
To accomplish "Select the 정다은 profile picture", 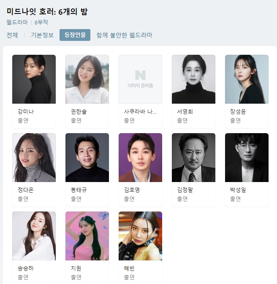I will click(x=34, y=158).
